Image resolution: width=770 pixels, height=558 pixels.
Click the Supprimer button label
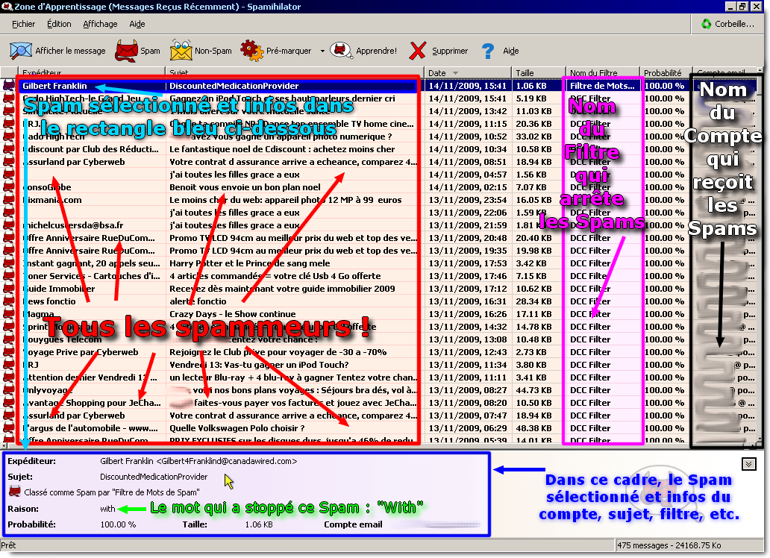(x=450, y=51)
